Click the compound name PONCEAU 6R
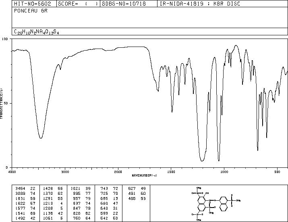 coord(31,11)
